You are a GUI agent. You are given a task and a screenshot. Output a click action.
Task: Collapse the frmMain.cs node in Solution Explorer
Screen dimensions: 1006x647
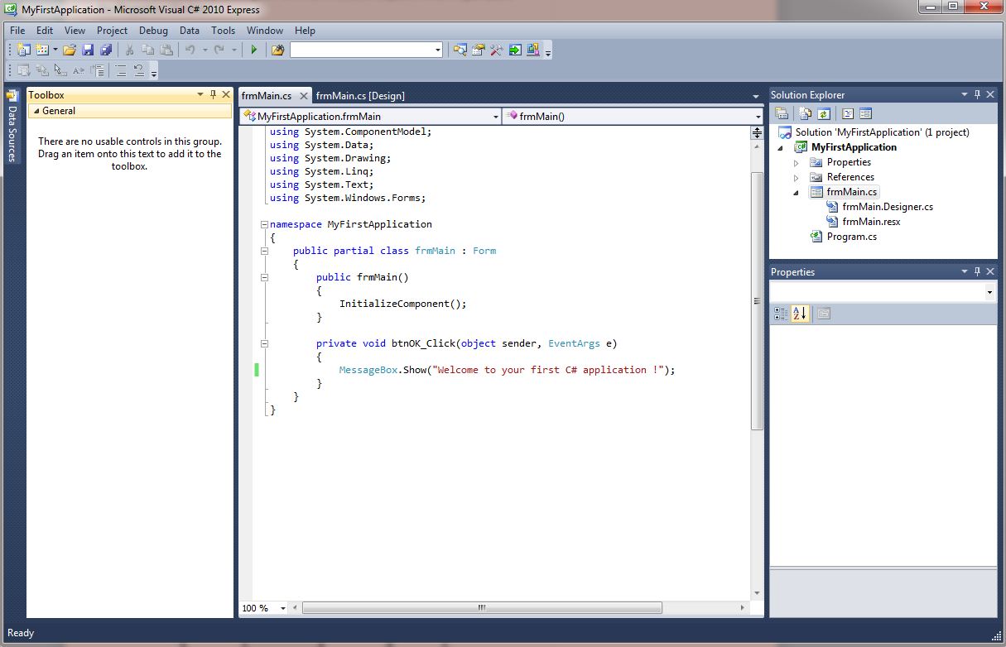point(796,191)
